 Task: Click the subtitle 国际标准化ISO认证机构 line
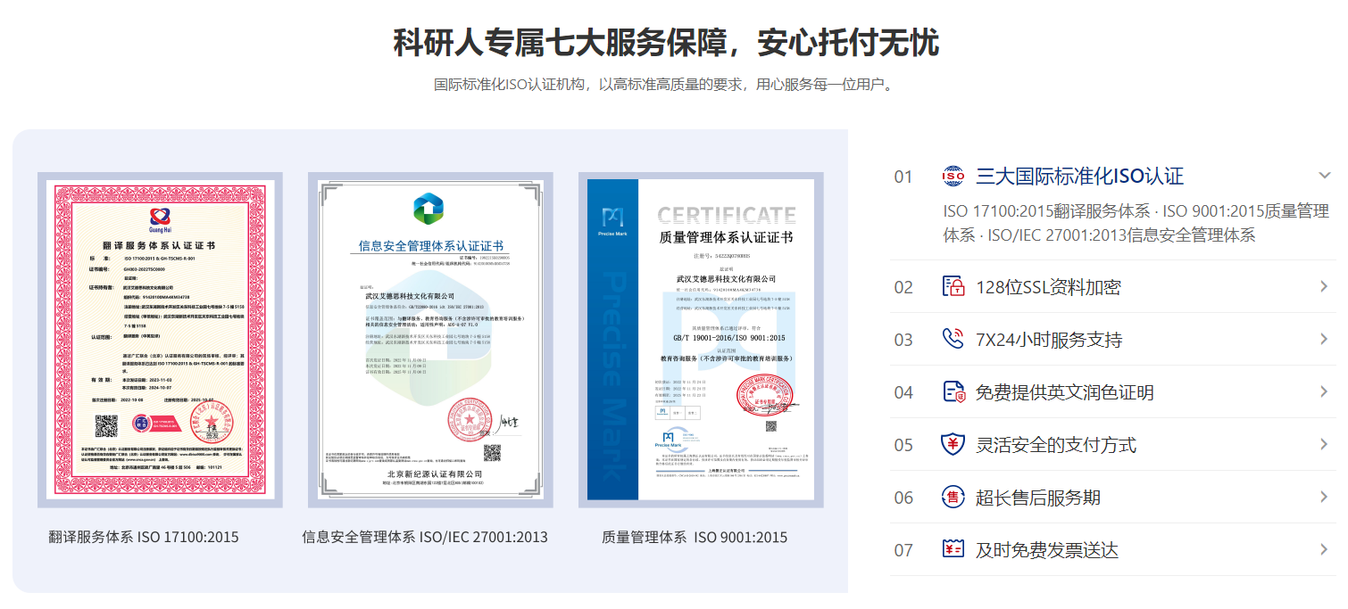[664, 85]
